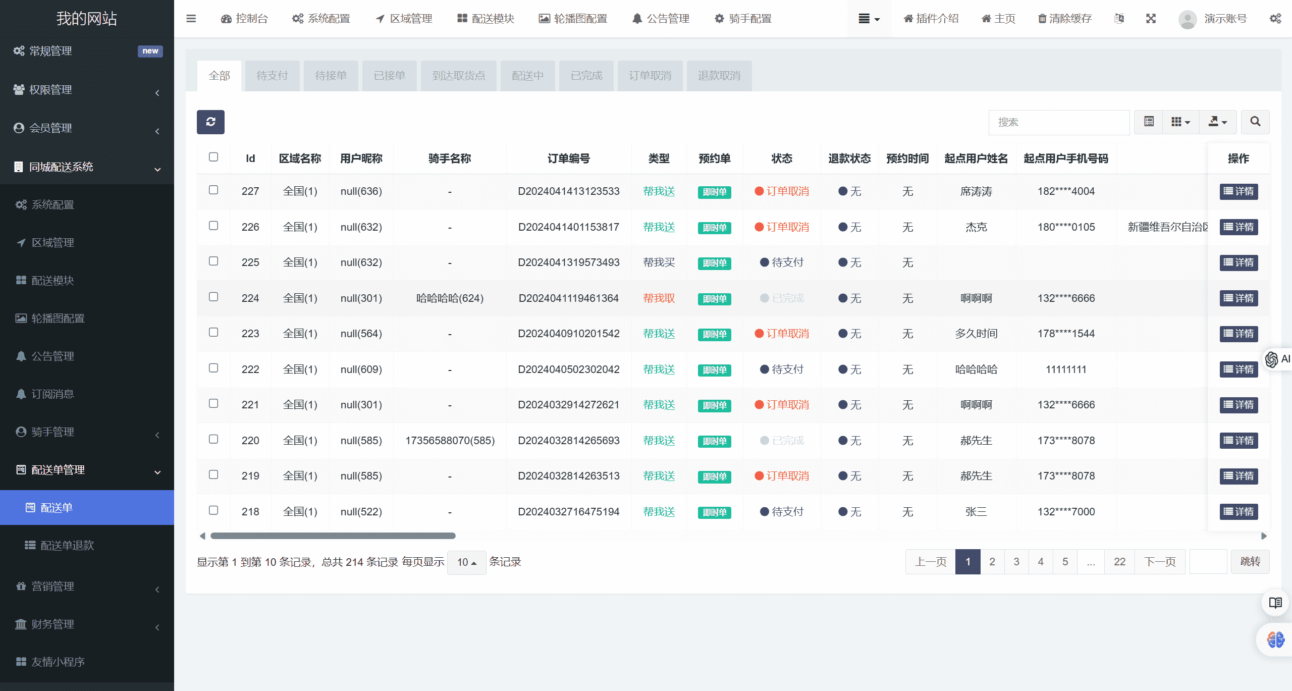
Task: Go to page 22
Action: pos(1119,562)
